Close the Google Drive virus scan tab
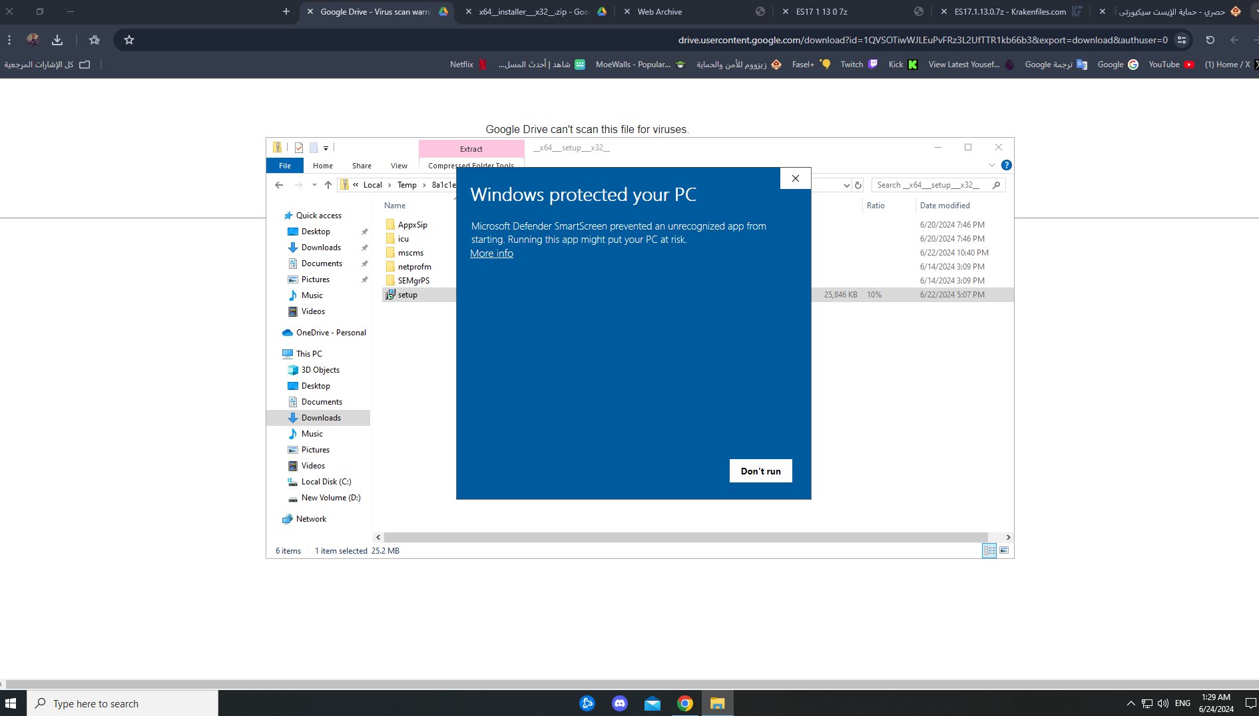The height and width of the screenshot is (716, 1259). (310, 12)
